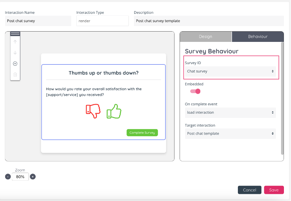This screenshot has height=201, width=291.
Task: Select the Behaviour tab
Action: pyautogui.click(x=258, y=37)
